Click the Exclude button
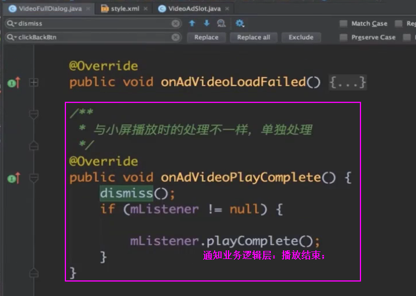 tap(301, 38)
